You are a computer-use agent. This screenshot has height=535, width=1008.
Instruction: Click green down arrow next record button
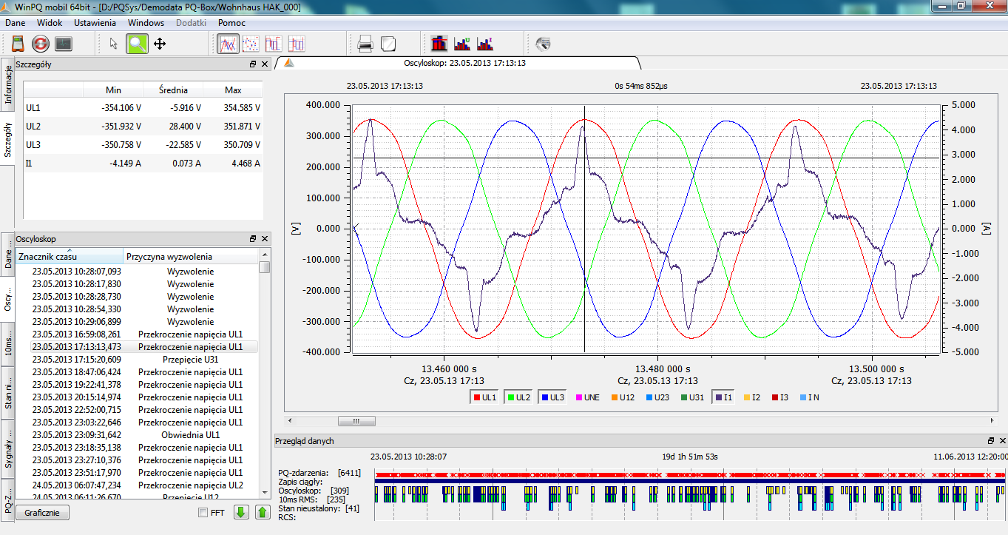pyautogui.click(x=241, y=512)
